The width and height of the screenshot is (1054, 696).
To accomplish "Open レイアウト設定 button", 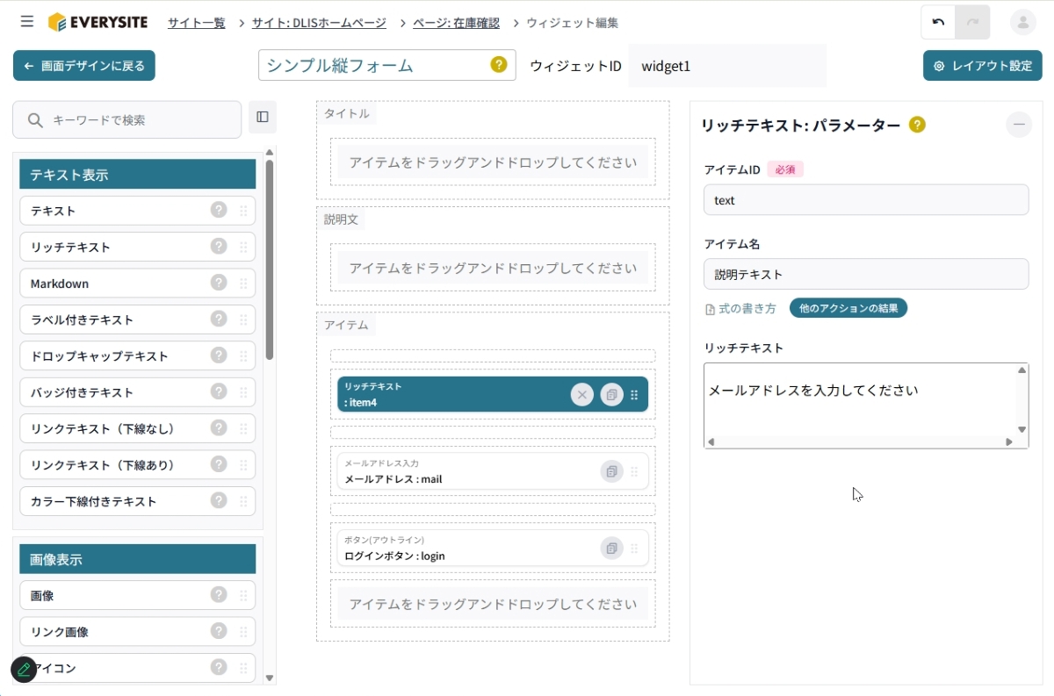I will [982, 66].
